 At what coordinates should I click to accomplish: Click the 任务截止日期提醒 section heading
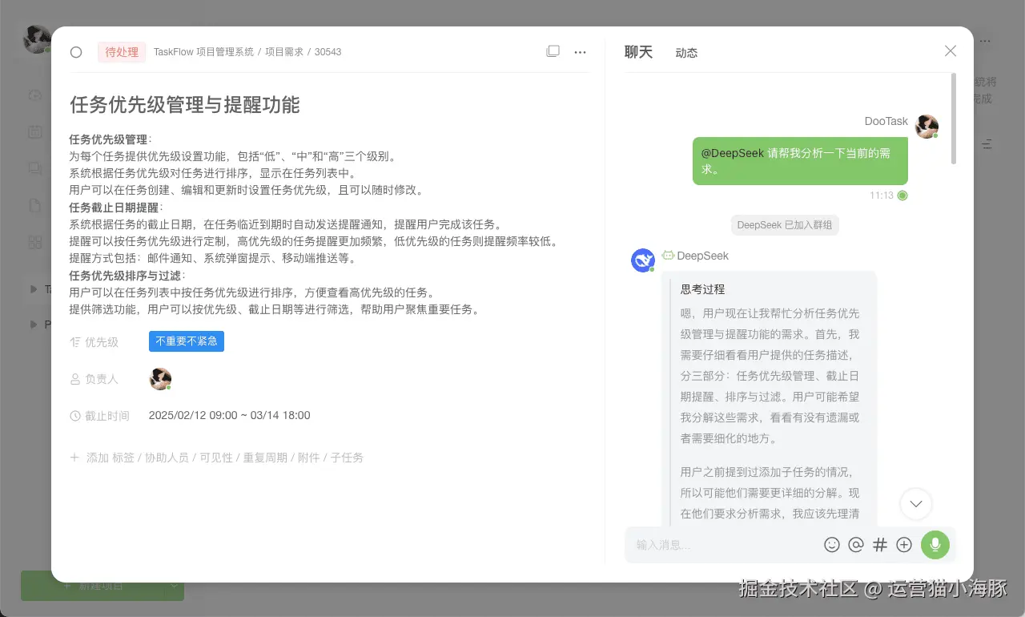click(116, 208)
